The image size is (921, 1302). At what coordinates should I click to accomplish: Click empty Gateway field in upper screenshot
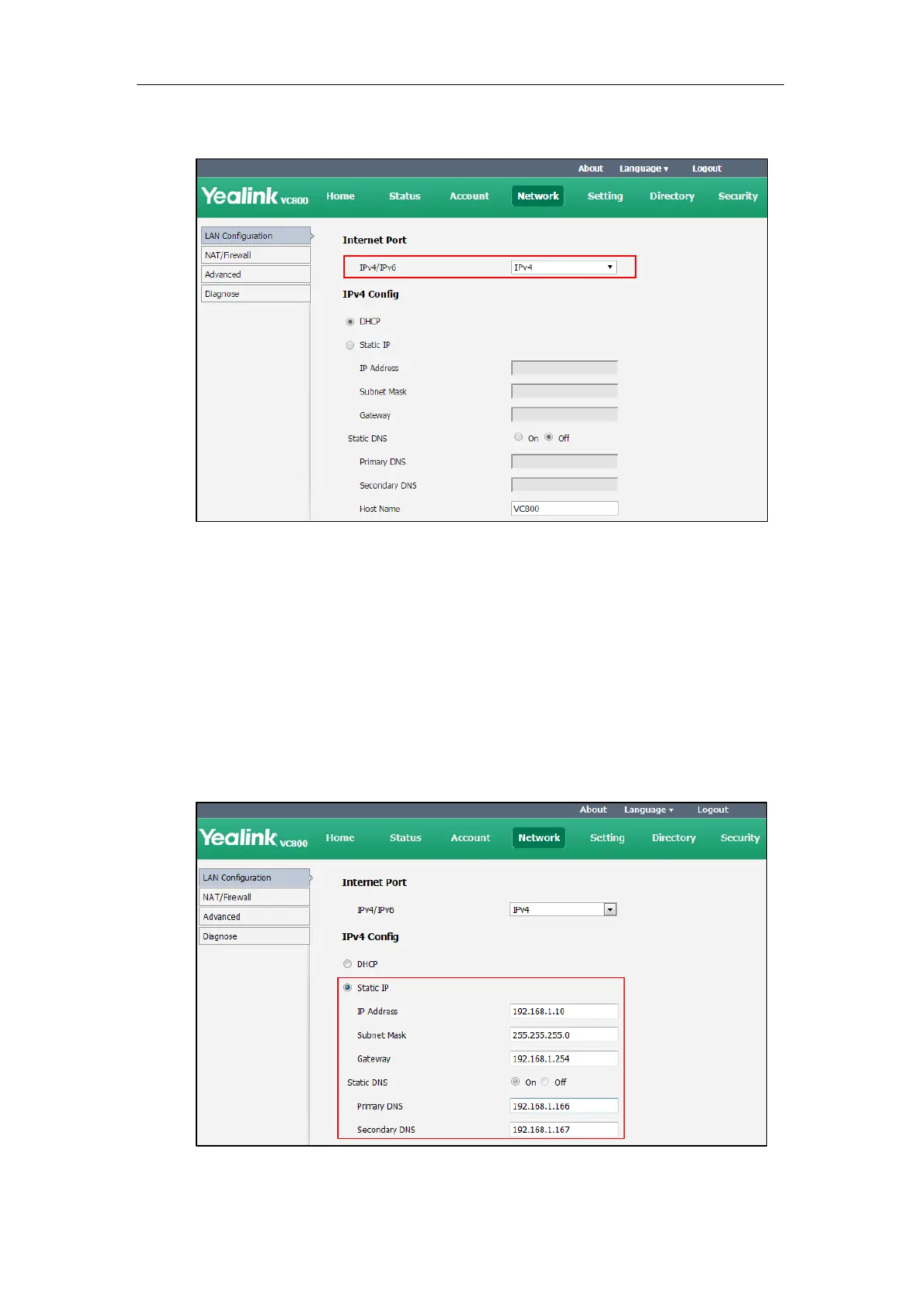(x=565, y=414)
